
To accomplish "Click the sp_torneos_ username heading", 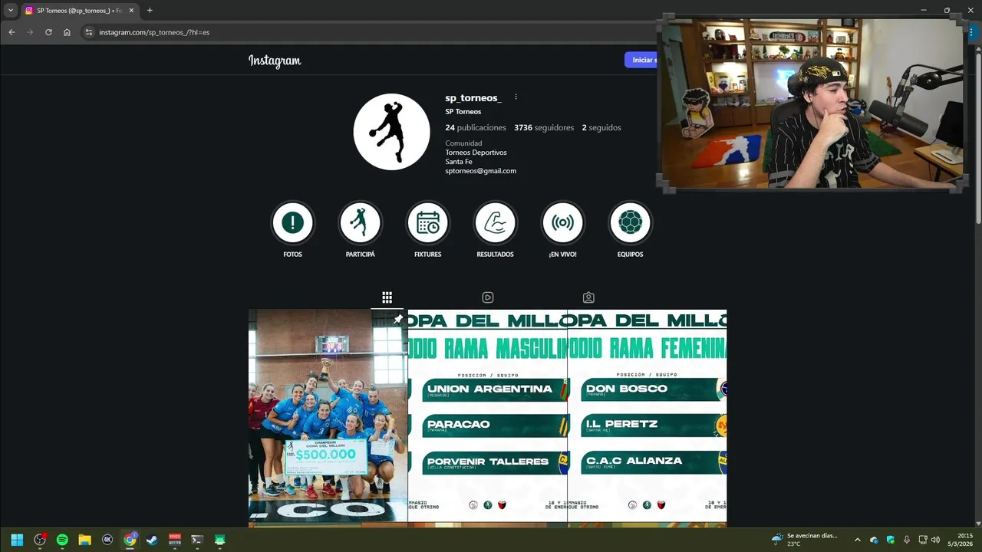I will pos(473,97).
